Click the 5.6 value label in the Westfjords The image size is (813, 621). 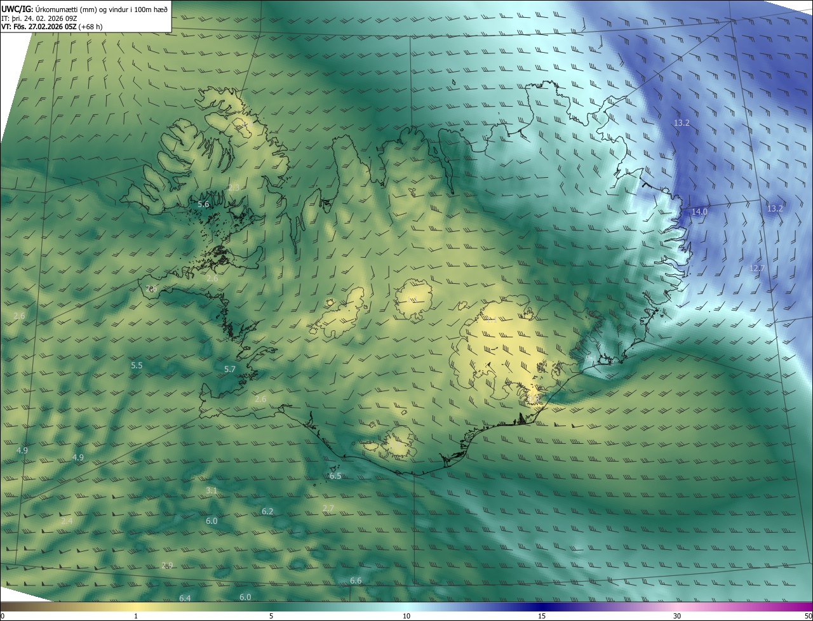tap(203, 204)
